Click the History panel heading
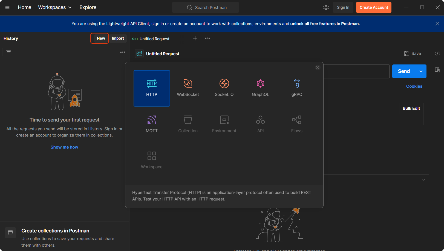The height and width of the screenshot is (251, 444). 11,39
